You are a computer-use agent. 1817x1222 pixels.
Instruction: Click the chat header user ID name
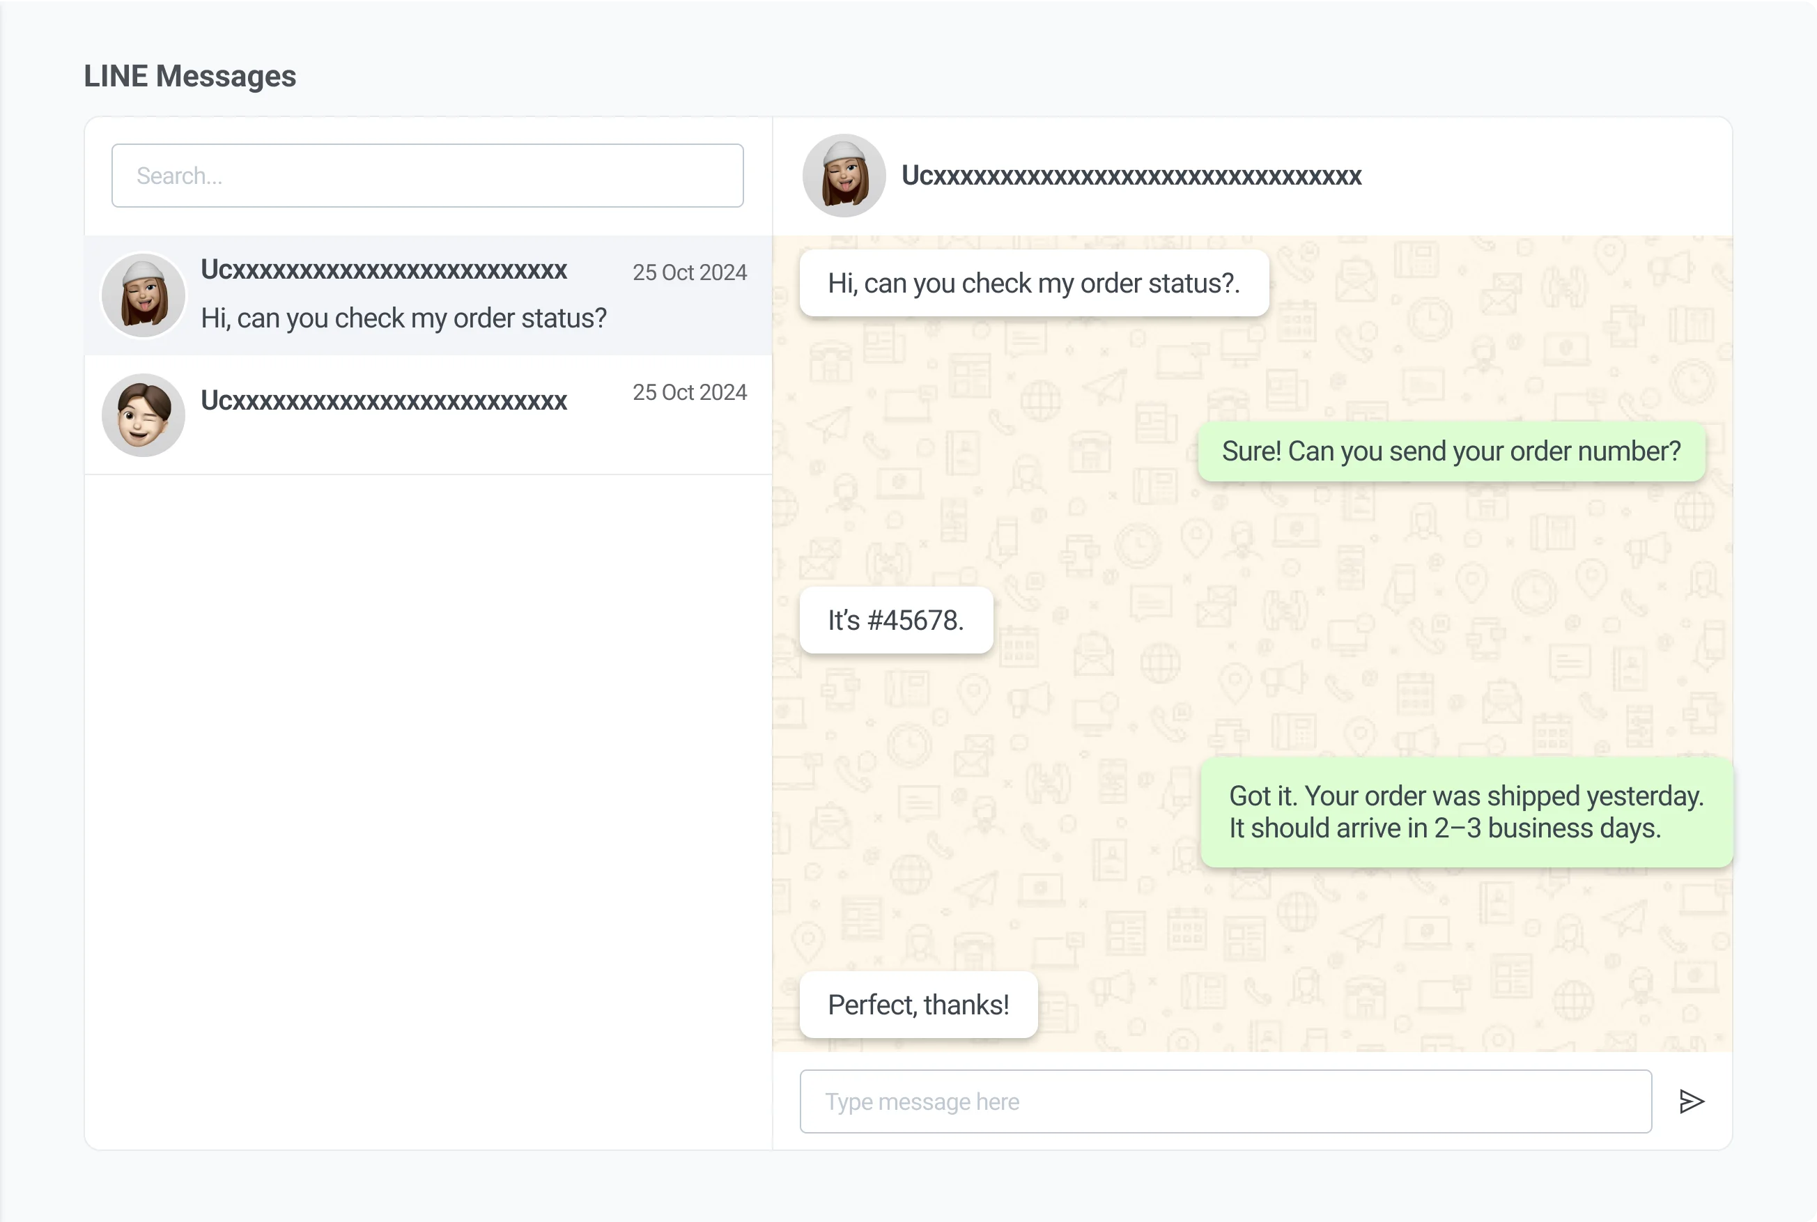[x=1131, y=176]
